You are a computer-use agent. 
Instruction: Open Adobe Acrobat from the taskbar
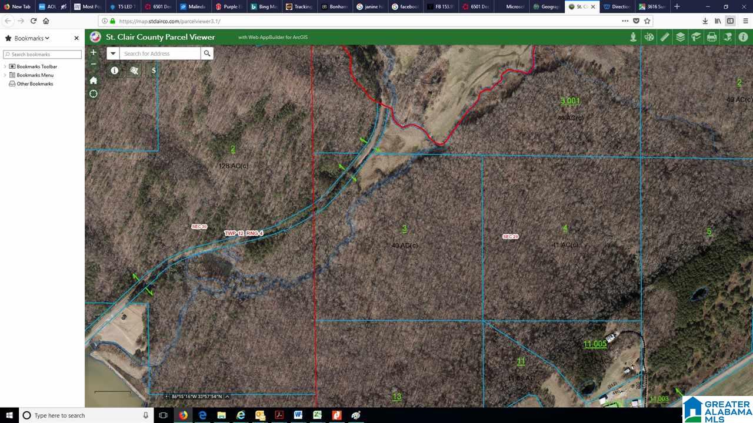click(279, 415)
